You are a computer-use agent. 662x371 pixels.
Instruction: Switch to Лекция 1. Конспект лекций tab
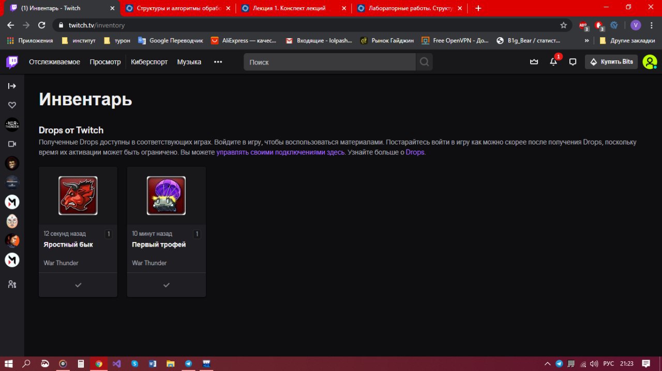[293, 8]
